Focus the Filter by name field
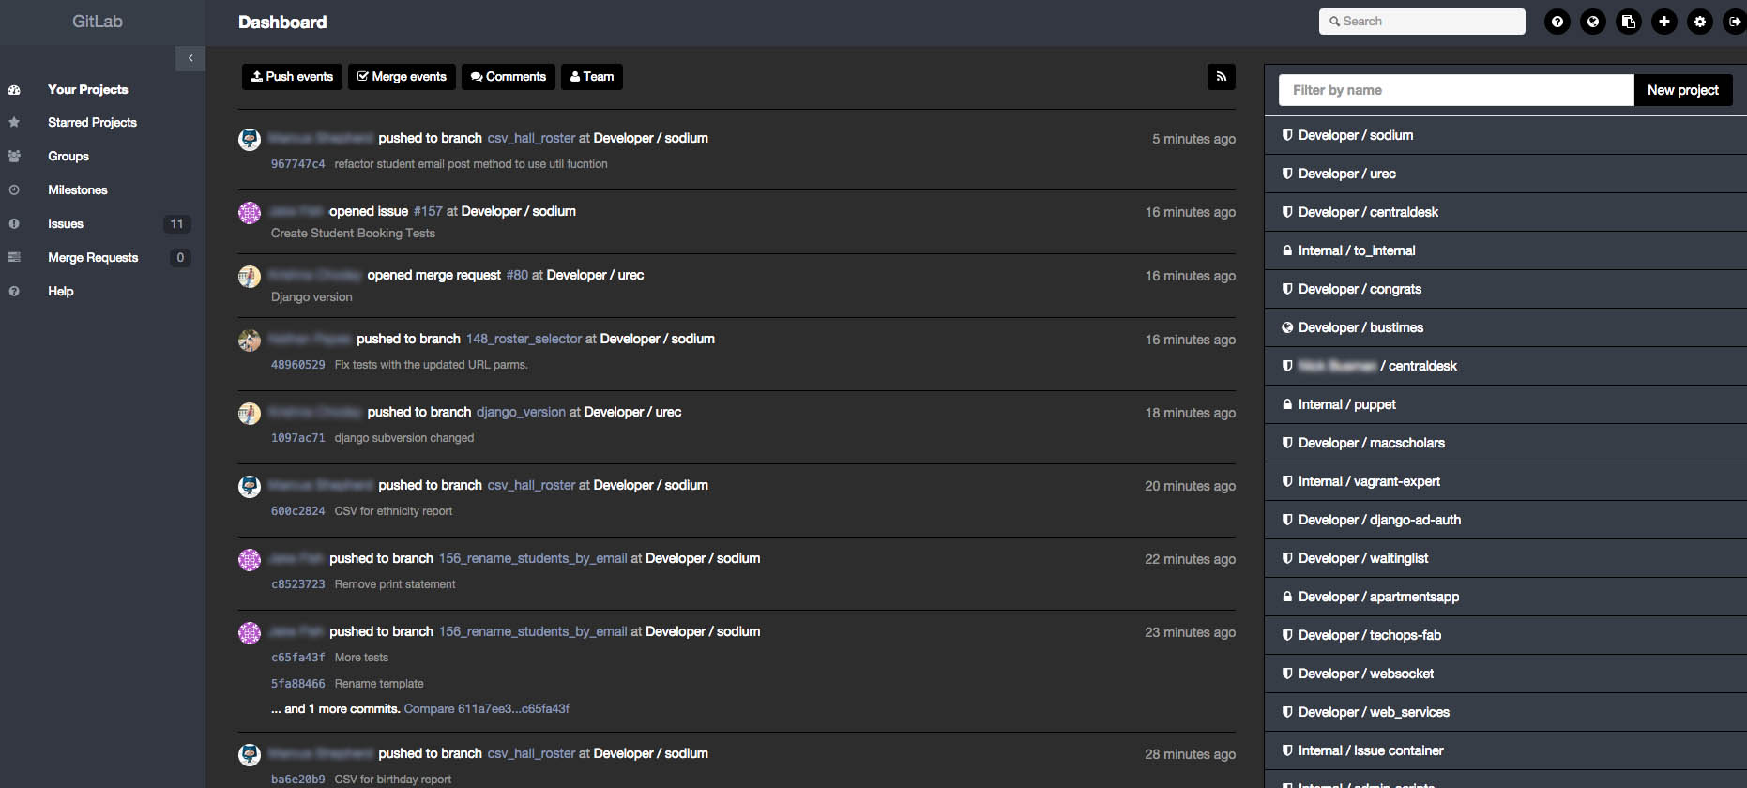This screenshot has width=1747, height=788. pyautogui.click(x=1456, y=90)
